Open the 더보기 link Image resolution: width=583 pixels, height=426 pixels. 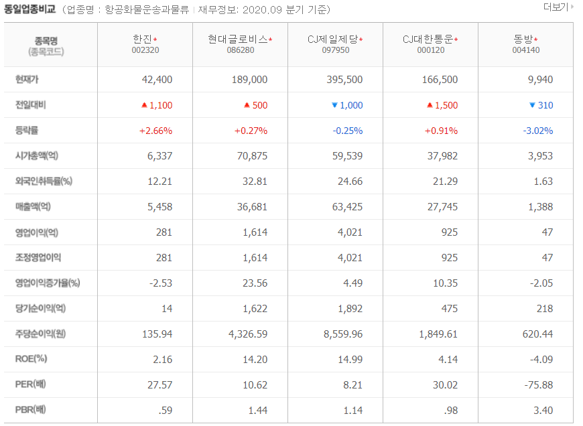558,7
